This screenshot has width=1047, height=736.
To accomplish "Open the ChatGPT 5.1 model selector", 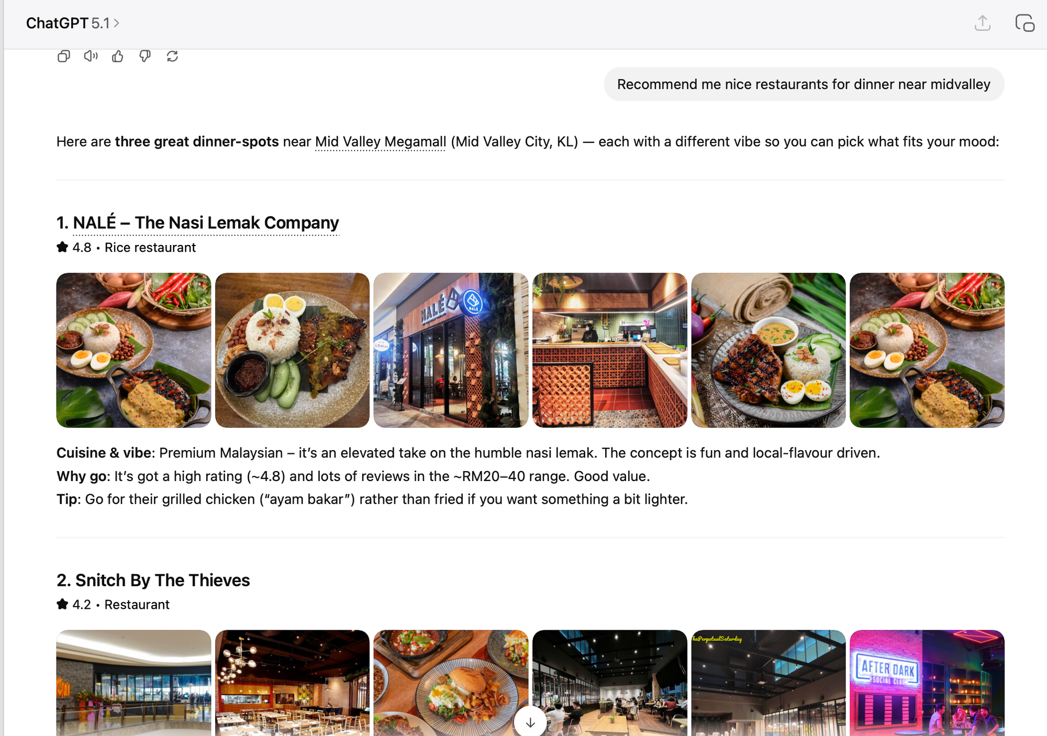I will click(73, 23).
